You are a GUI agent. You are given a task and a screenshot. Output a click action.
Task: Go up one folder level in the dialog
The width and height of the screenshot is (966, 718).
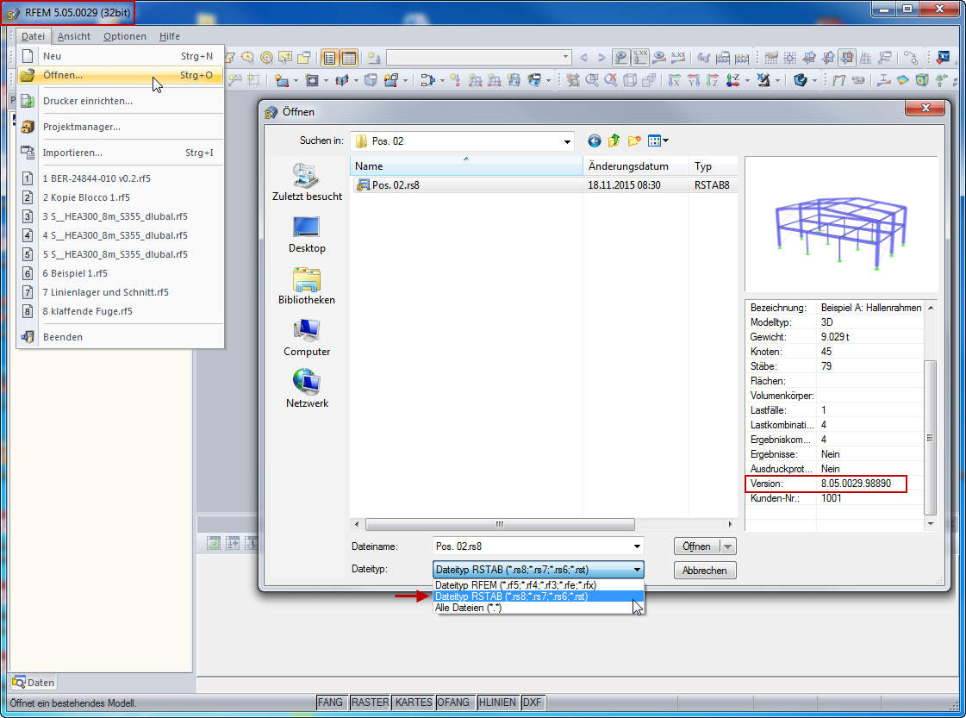coord(614,140)
